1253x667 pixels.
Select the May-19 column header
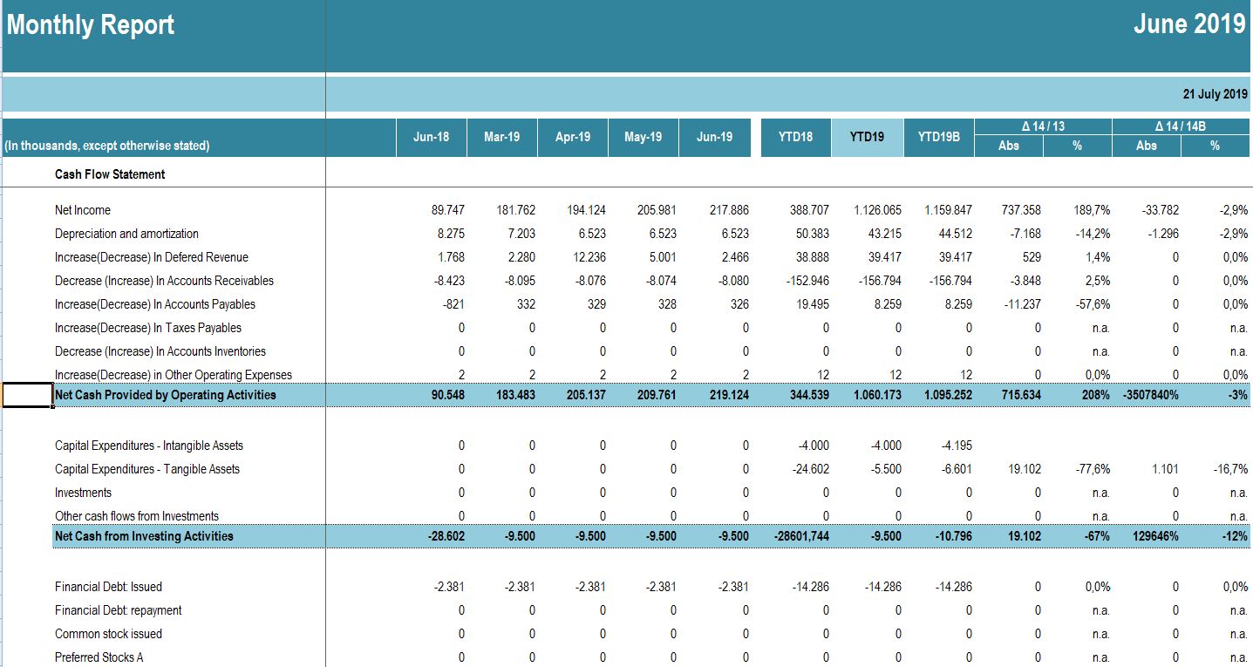click(643, 137)
